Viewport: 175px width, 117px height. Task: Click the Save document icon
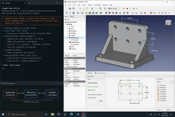74,9
